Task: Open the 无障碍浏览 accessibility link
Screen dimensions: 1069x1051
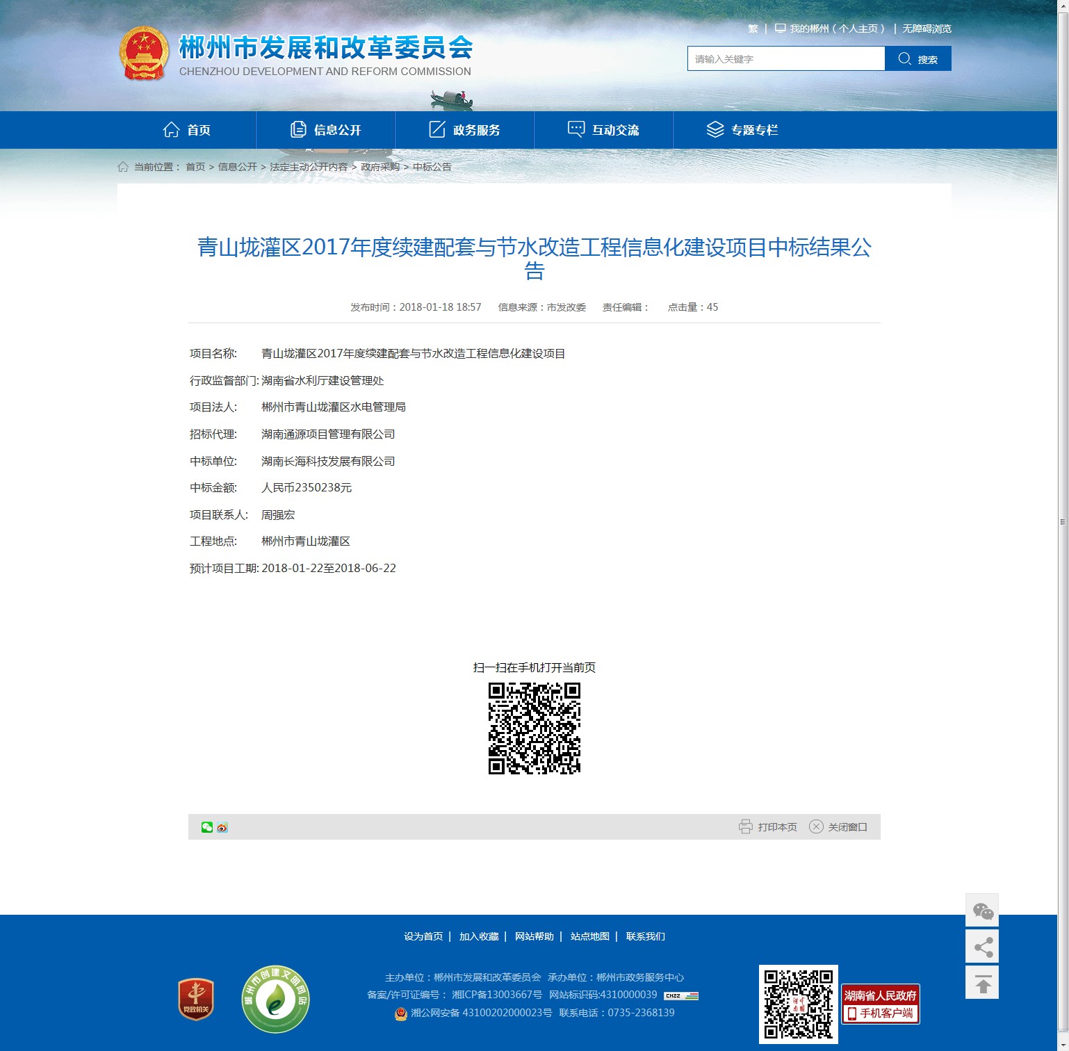Action: [927, 28]
